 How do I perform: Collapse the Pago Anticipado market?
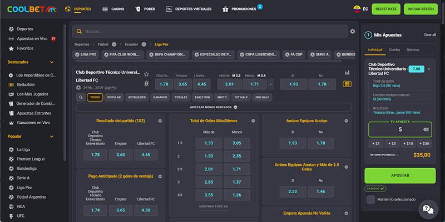[160, 176]
